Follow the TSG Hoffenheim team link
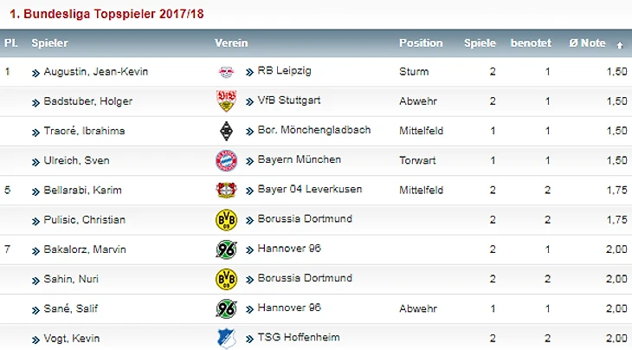 click(299, 337)
